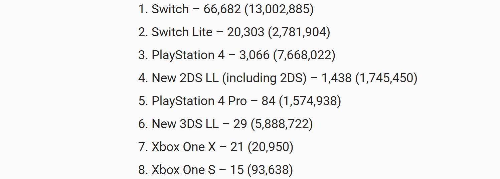This screenshot has width=500, height=179.
Task: Select the PlayStation 4 Pro entry
Action: point(240,101)
